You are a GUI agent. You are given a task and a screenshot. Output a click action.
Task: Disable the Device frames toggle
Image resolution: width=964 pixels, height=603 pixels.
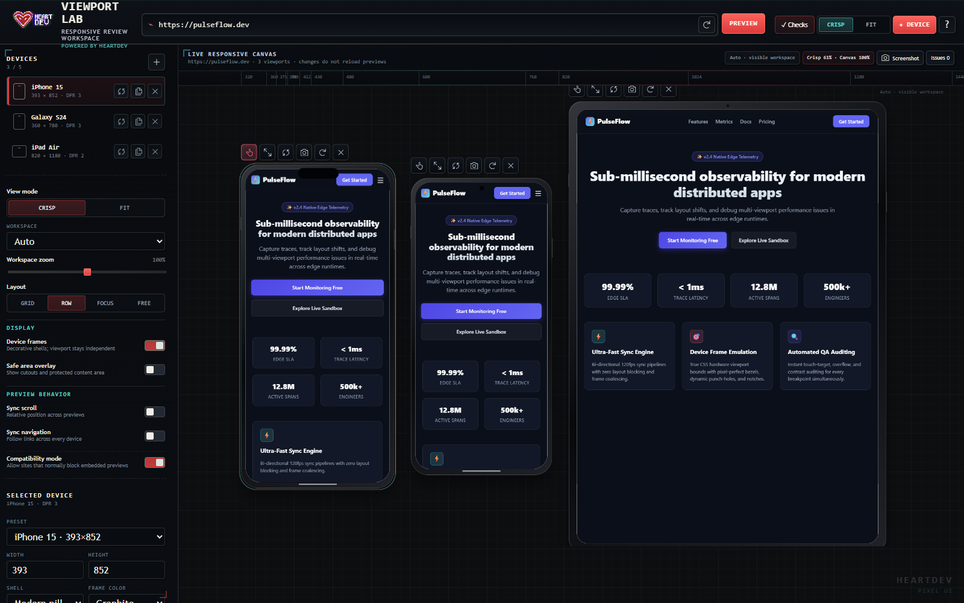155,346
